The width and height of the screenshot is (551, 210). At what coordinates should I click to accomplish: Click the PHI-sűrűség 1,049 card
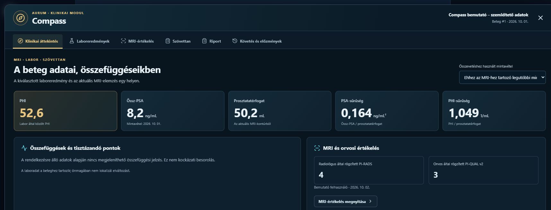pos(494,111)
